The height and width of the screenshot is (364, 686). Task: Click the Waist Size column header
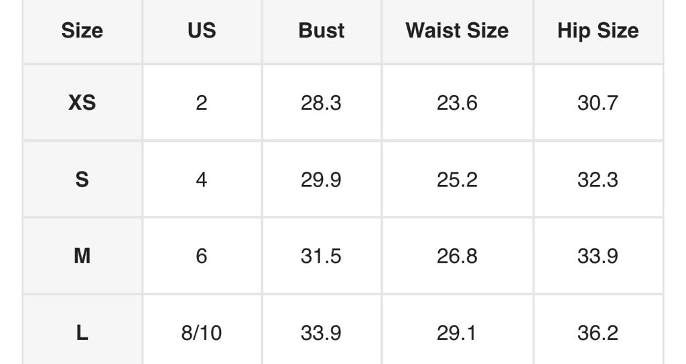coord(457,31)
